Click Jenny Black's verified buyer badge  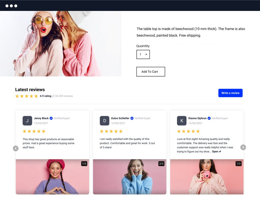coord(51,118)
